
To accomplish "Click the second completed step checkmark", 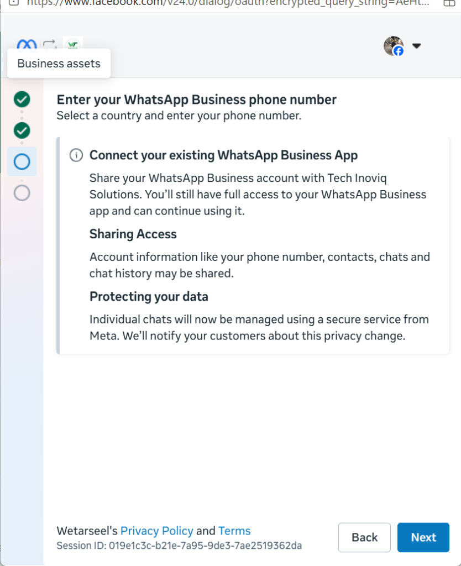I will [22, 130].
